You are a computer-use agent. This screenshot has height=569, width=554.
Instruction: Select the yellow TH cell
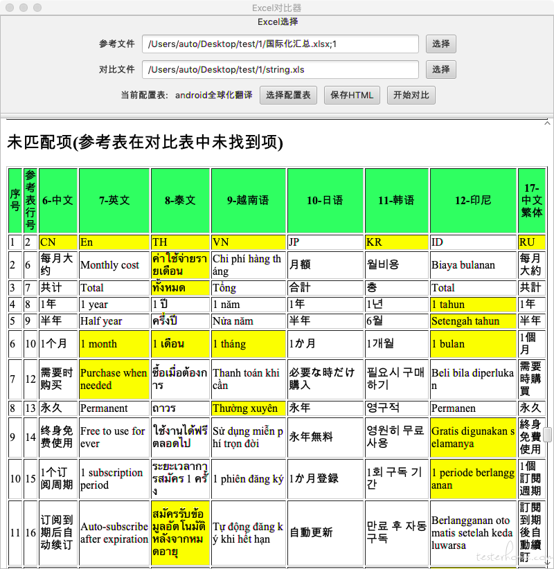tap(180, 242)
